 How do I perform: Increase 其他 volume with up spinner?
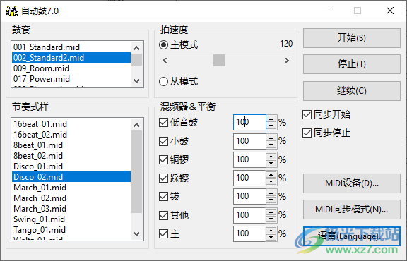(271, 212)
